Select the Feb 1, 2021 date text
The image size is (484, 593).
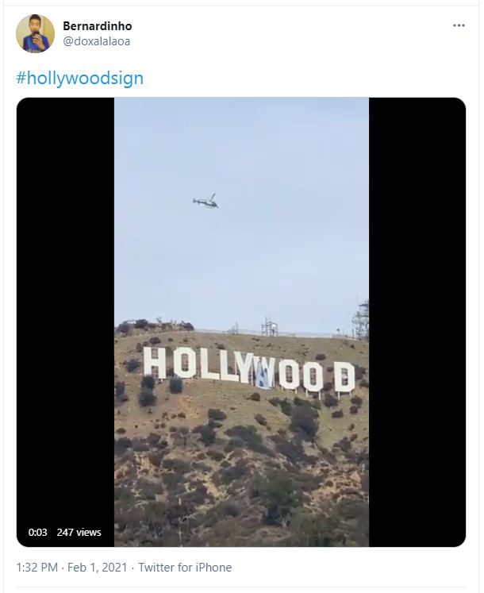tap(97, 568)
